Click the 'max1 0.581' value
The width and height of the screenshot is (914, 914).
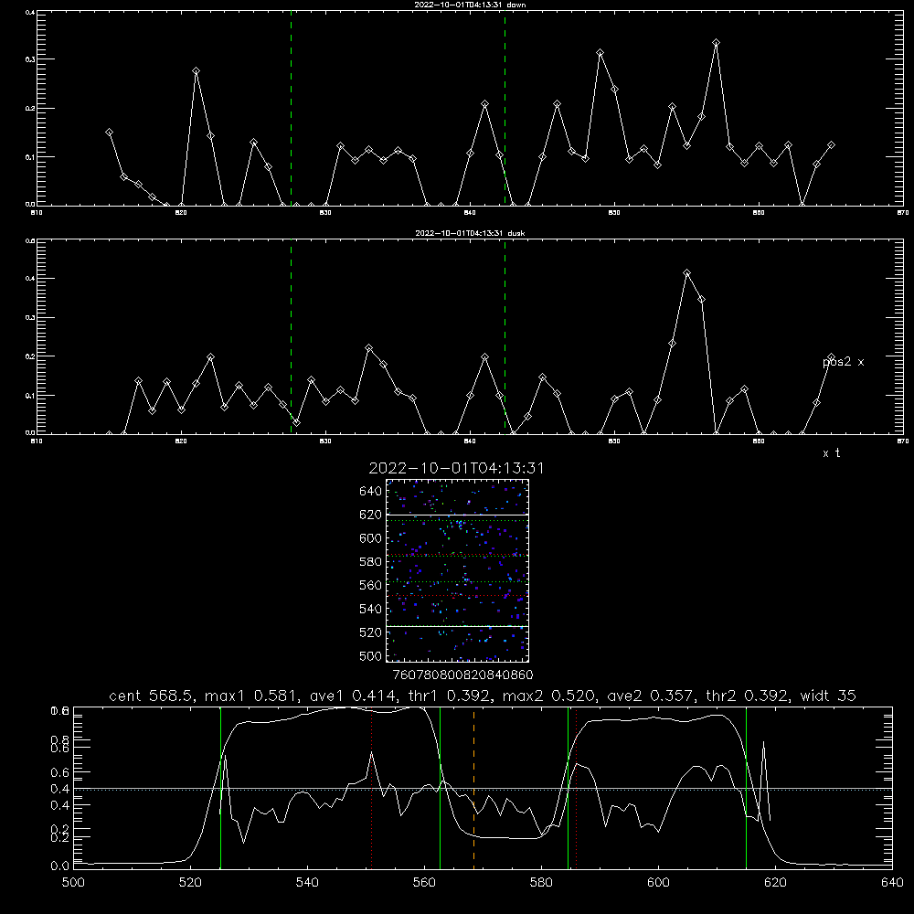coord(252,696)
